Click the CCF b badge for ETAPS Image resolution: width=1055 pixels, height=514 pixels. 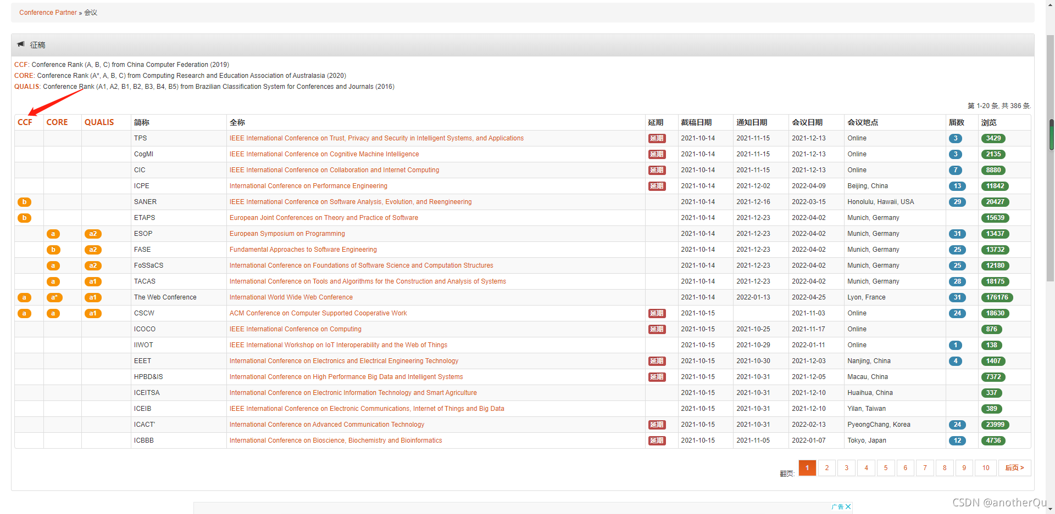25,218
